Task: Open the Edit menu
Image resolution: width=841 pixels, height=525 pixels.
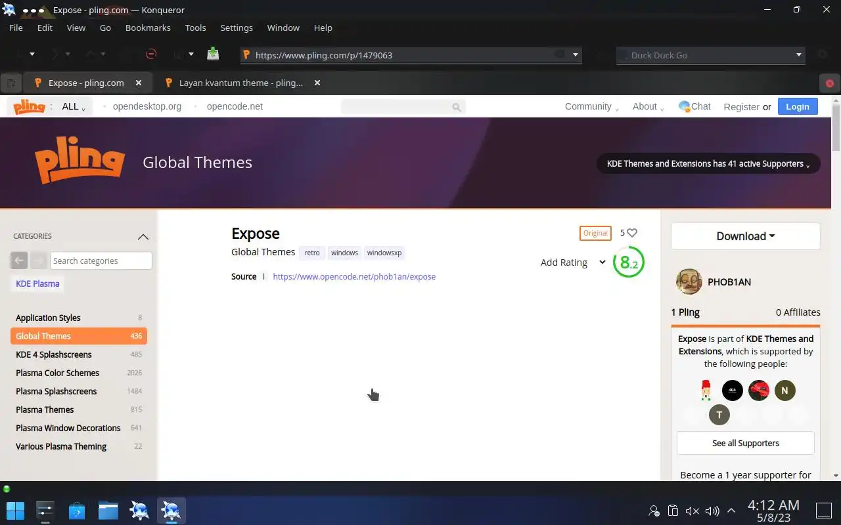Action: point(45,28)
